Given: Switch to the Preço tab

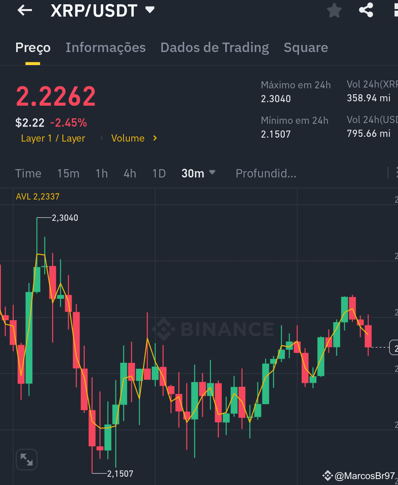Looking at the screenshot, I should pos(33,48).
